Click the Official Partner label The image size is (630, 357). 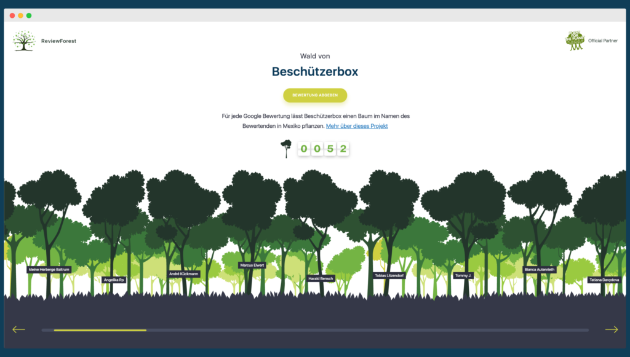(x=603, y=41)
